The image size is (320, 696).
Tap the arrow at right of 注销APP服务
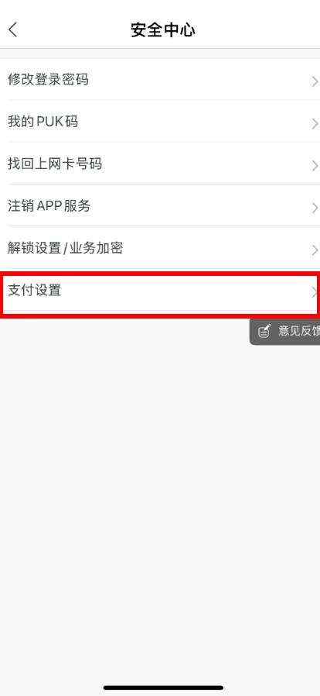(x=315, y=208)
